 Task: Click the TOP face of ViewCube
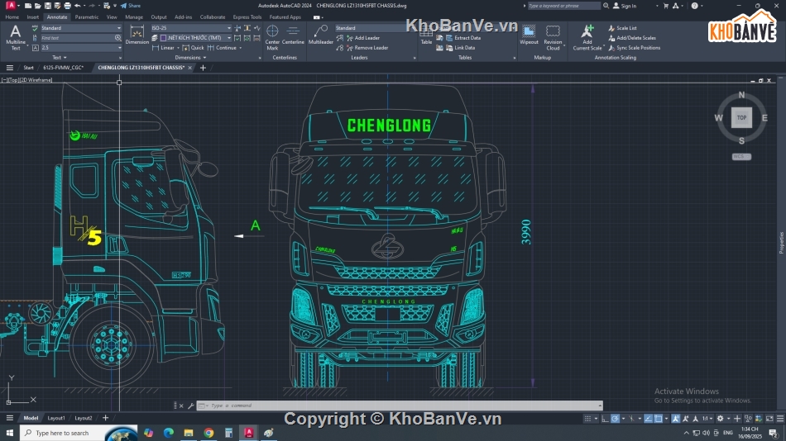[741, 117]
